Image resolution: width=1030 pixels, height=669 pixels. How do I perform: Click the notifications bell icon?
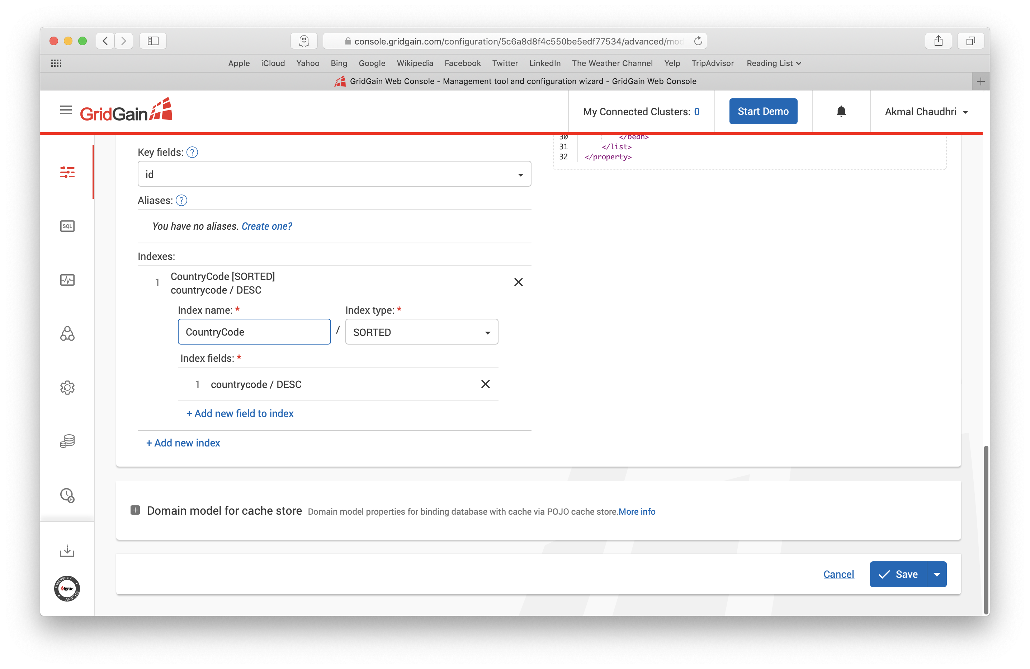click(841, 112)
